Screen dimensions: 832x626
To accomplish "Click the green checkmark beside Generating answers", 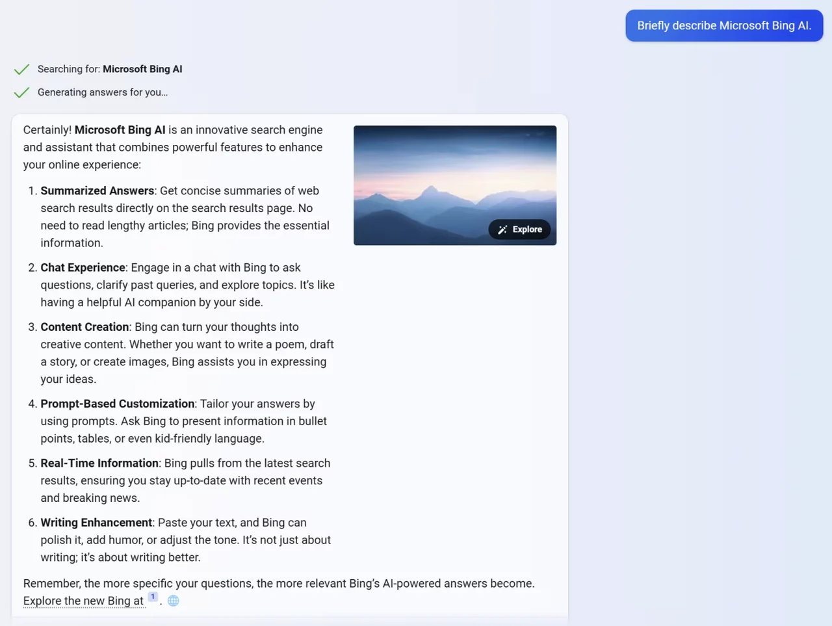I will (x=21, y=92).
